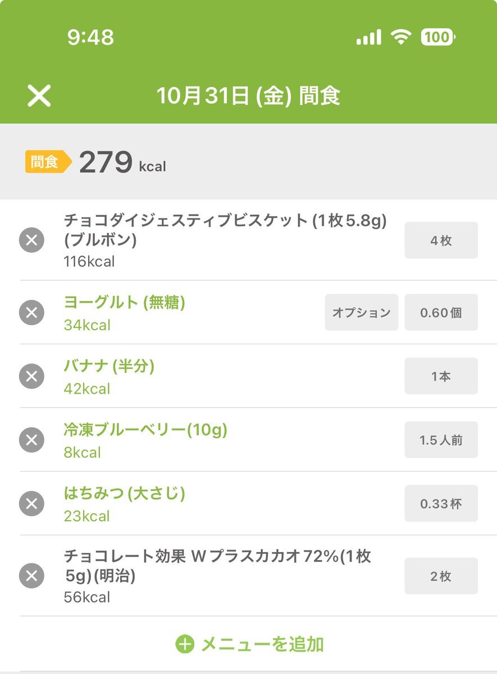This screenshot has height=674, width=497.
Task: Open the 2枚 chocolate quantity picker
Action: (x=441, y=576)
